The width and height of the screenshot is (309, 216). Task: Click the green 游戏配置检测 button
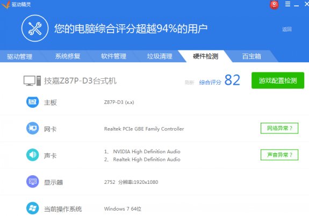278,80
